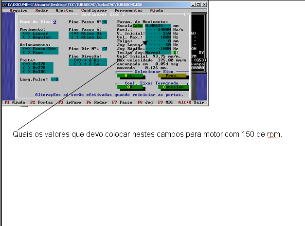305x226 pixels.
Task: Click F1 Ajuda in status bar
Action: [15, 102]
